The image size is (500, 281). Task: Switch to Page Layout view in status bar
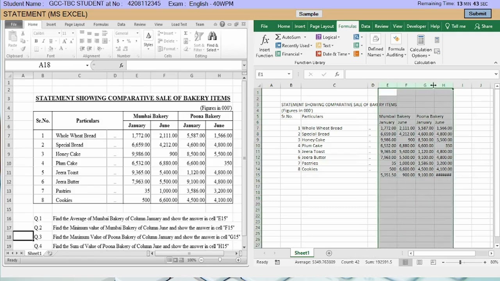pyautogui.click(x=419, y=262)
